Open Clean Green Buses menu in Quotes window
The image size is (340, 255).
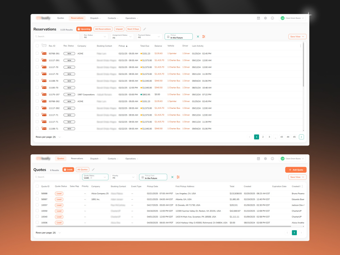coord(293,159)
